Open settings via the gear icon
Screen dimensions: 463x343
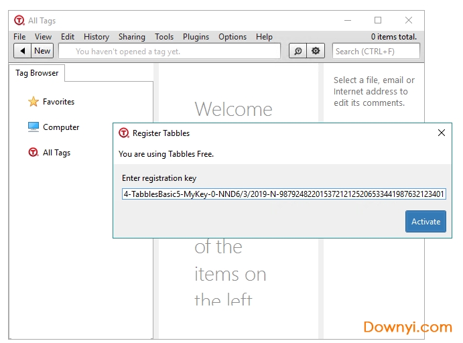316,51
